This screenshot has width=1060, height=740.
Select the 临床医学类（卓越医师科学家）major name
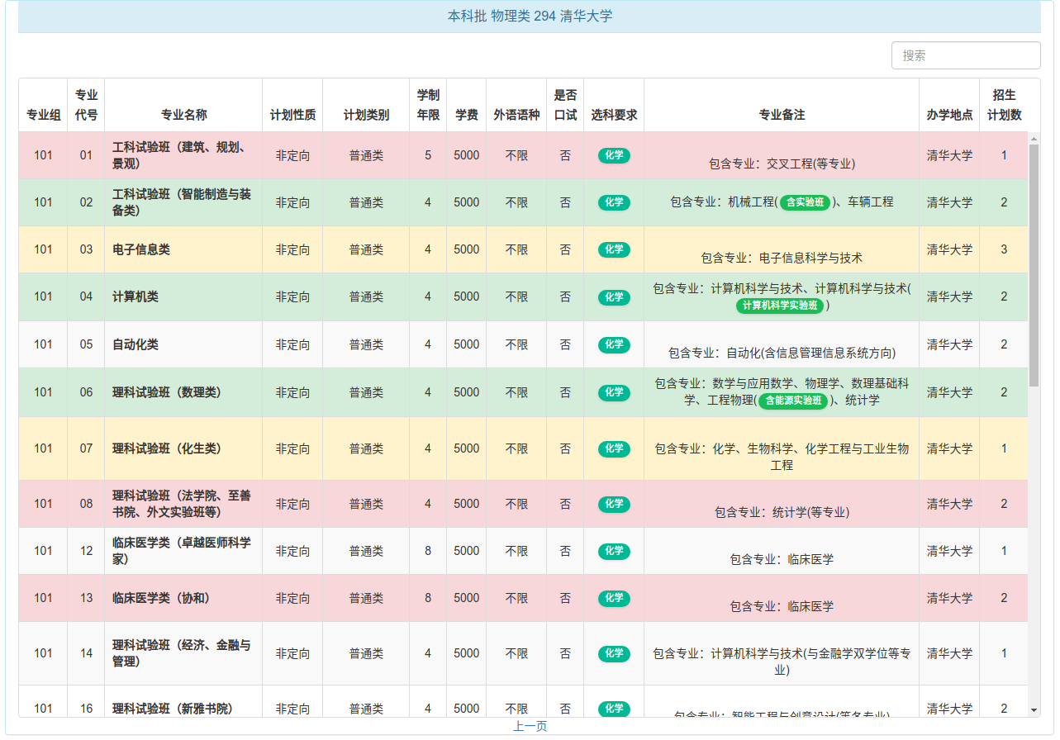point(182,551)
